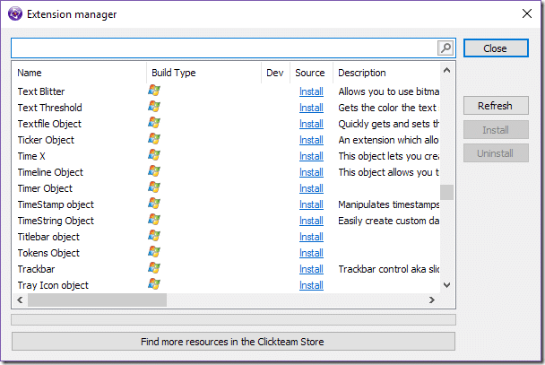
Task: Click Windows build icon for Text Blitter
Action: tap(154, 91)
